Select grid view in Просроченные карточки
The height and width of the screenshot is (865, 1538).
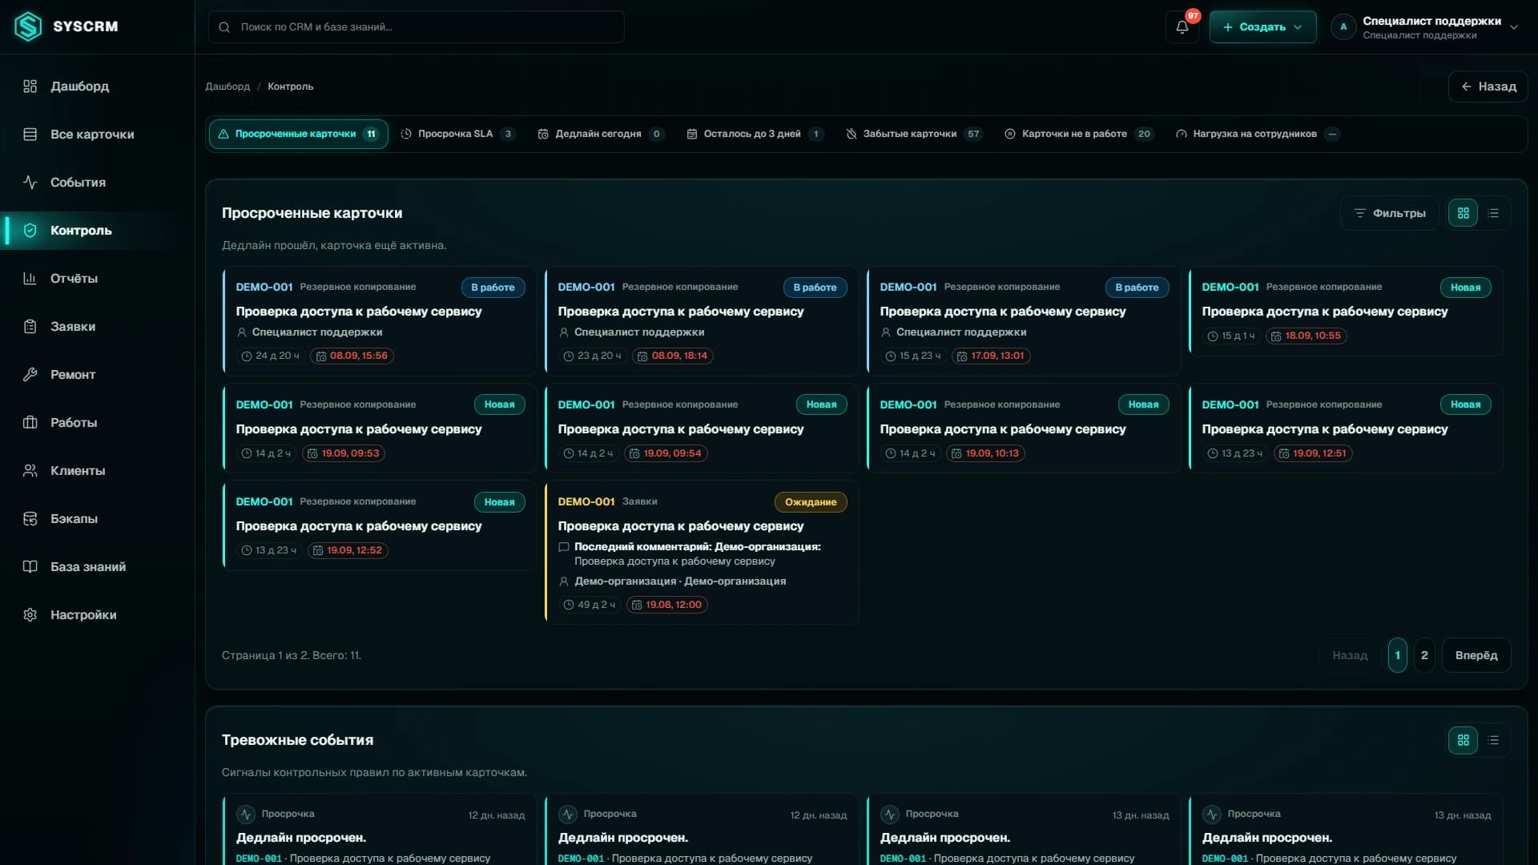[1463, 213]
